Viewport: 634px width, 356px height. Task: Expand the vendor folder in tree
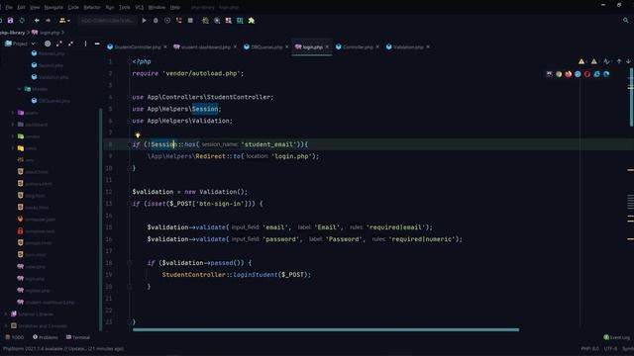tap(13, 136)
